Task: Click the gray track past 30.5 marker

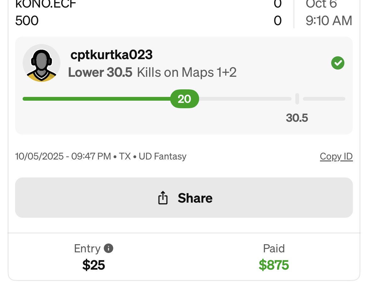Action: click(x=324, y=99)
